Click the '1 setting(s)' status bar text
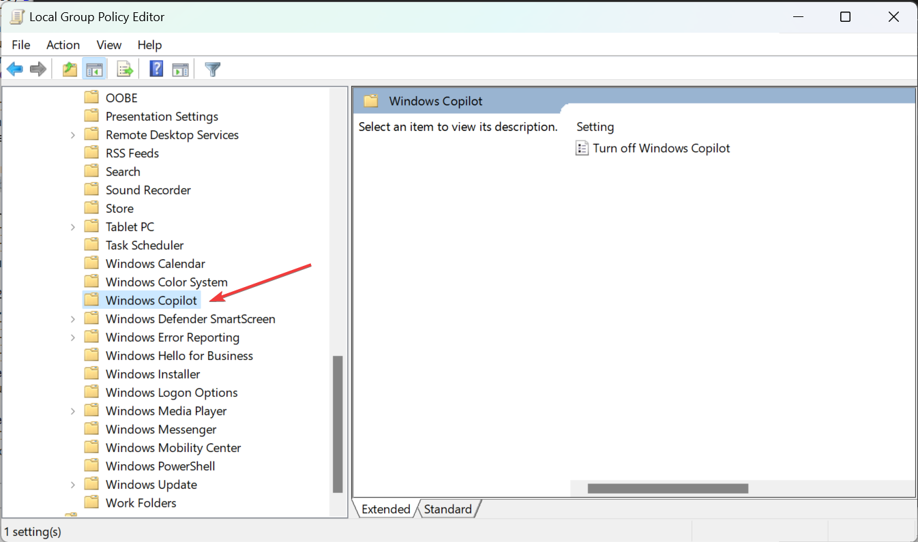 pyautogui.click(x=33, y=531)
